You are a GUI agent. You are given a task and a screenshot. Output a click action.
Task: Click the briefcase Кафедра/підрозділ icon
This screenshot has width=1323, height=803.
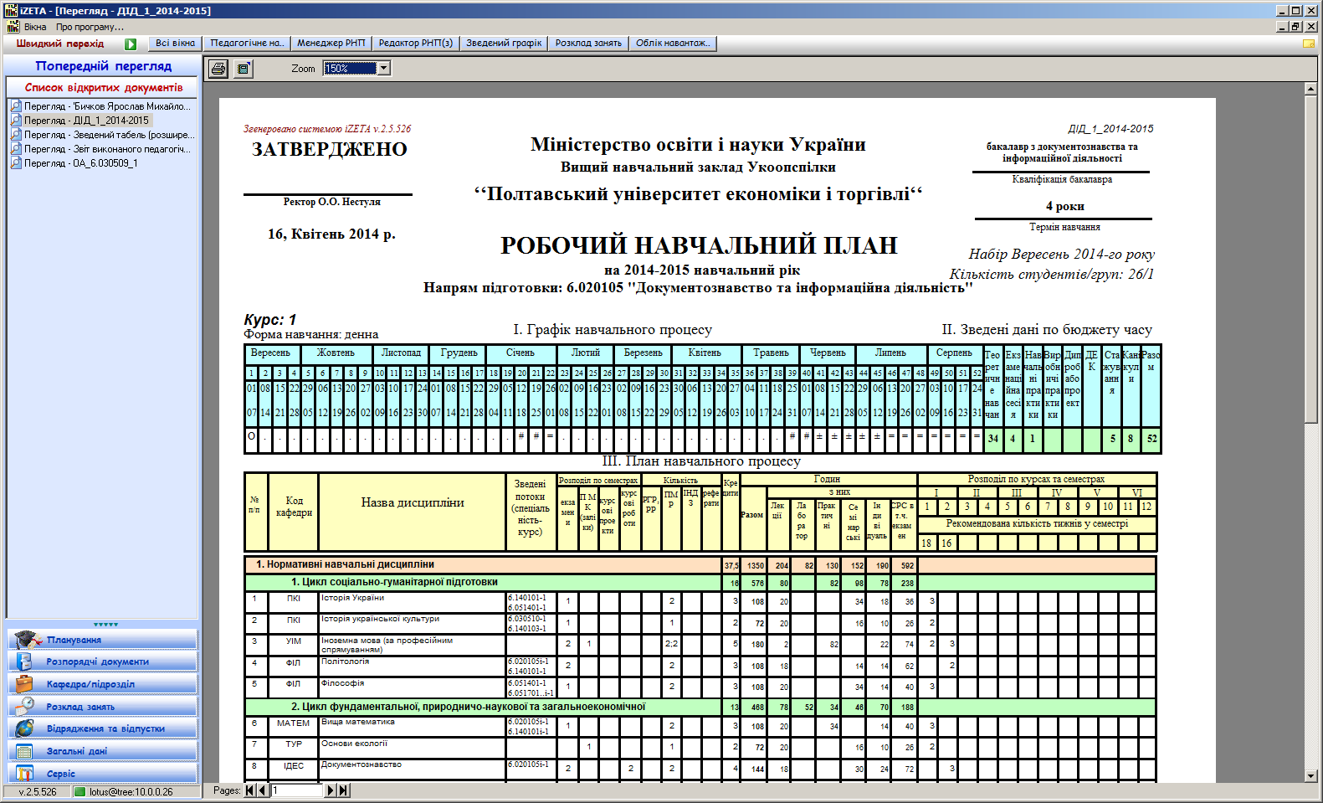pos(25,684)
